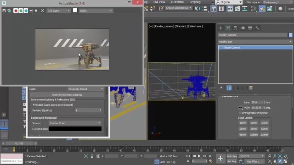Toggle Show End Result in modifier stack
Viewport: 294px width, 165px height.
click(x=229, y=88)
